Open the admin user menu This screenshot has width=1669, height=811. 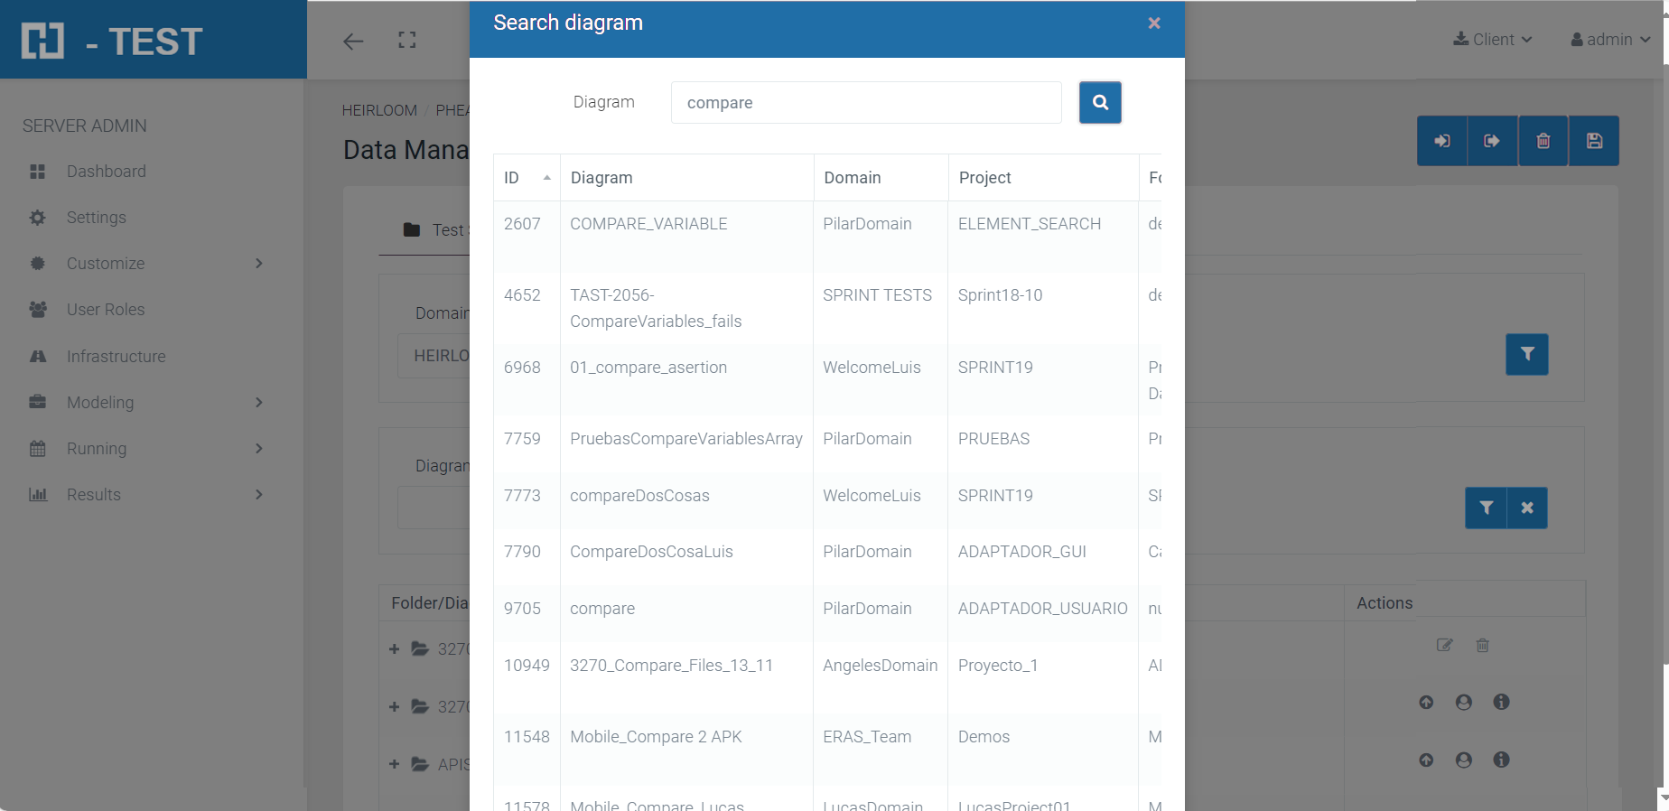click(1610, 40)
